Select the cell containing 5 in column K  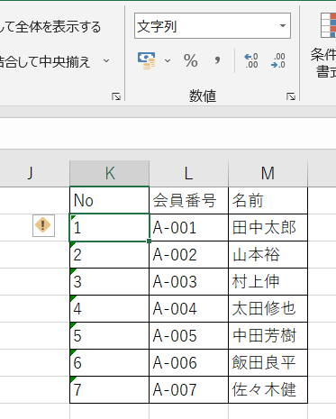click(x=110, y=335)
